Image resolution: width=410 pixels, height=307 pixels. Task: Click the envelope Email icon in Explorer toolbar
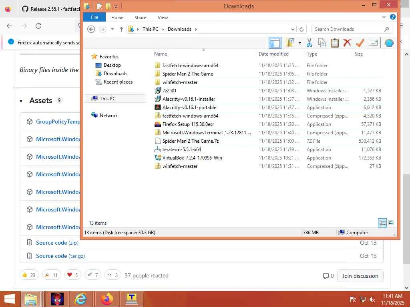(373, 43)
